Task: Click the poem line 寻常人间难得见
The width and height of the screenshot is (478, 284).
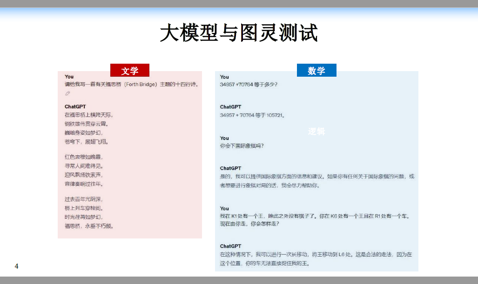Action: tap(84, 166)
